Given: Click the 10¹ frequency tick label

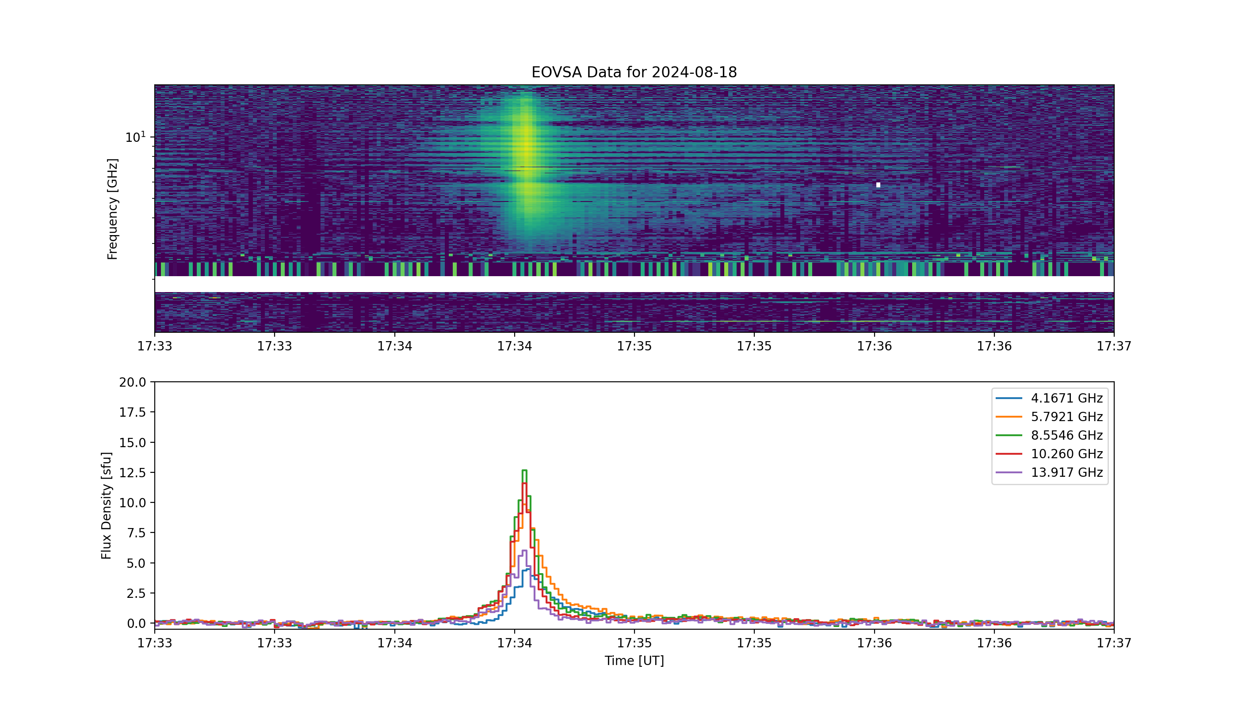Looking at the screenshot, I should click(x=136, y=137).
